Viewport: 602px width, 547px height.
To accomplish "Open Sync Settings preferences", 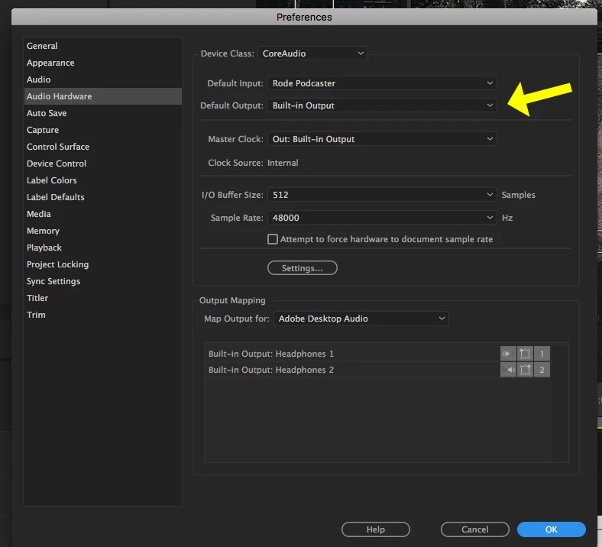I will click(103, 281).
